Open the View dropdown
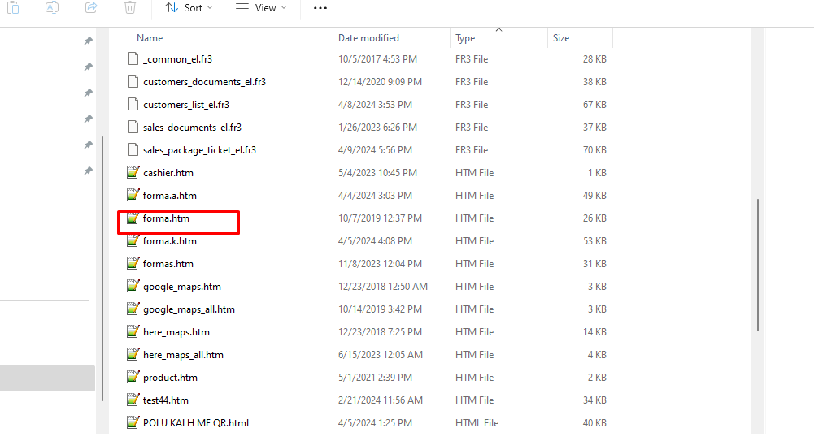Viewport: 814px width, 441px height. pos(260,8)
